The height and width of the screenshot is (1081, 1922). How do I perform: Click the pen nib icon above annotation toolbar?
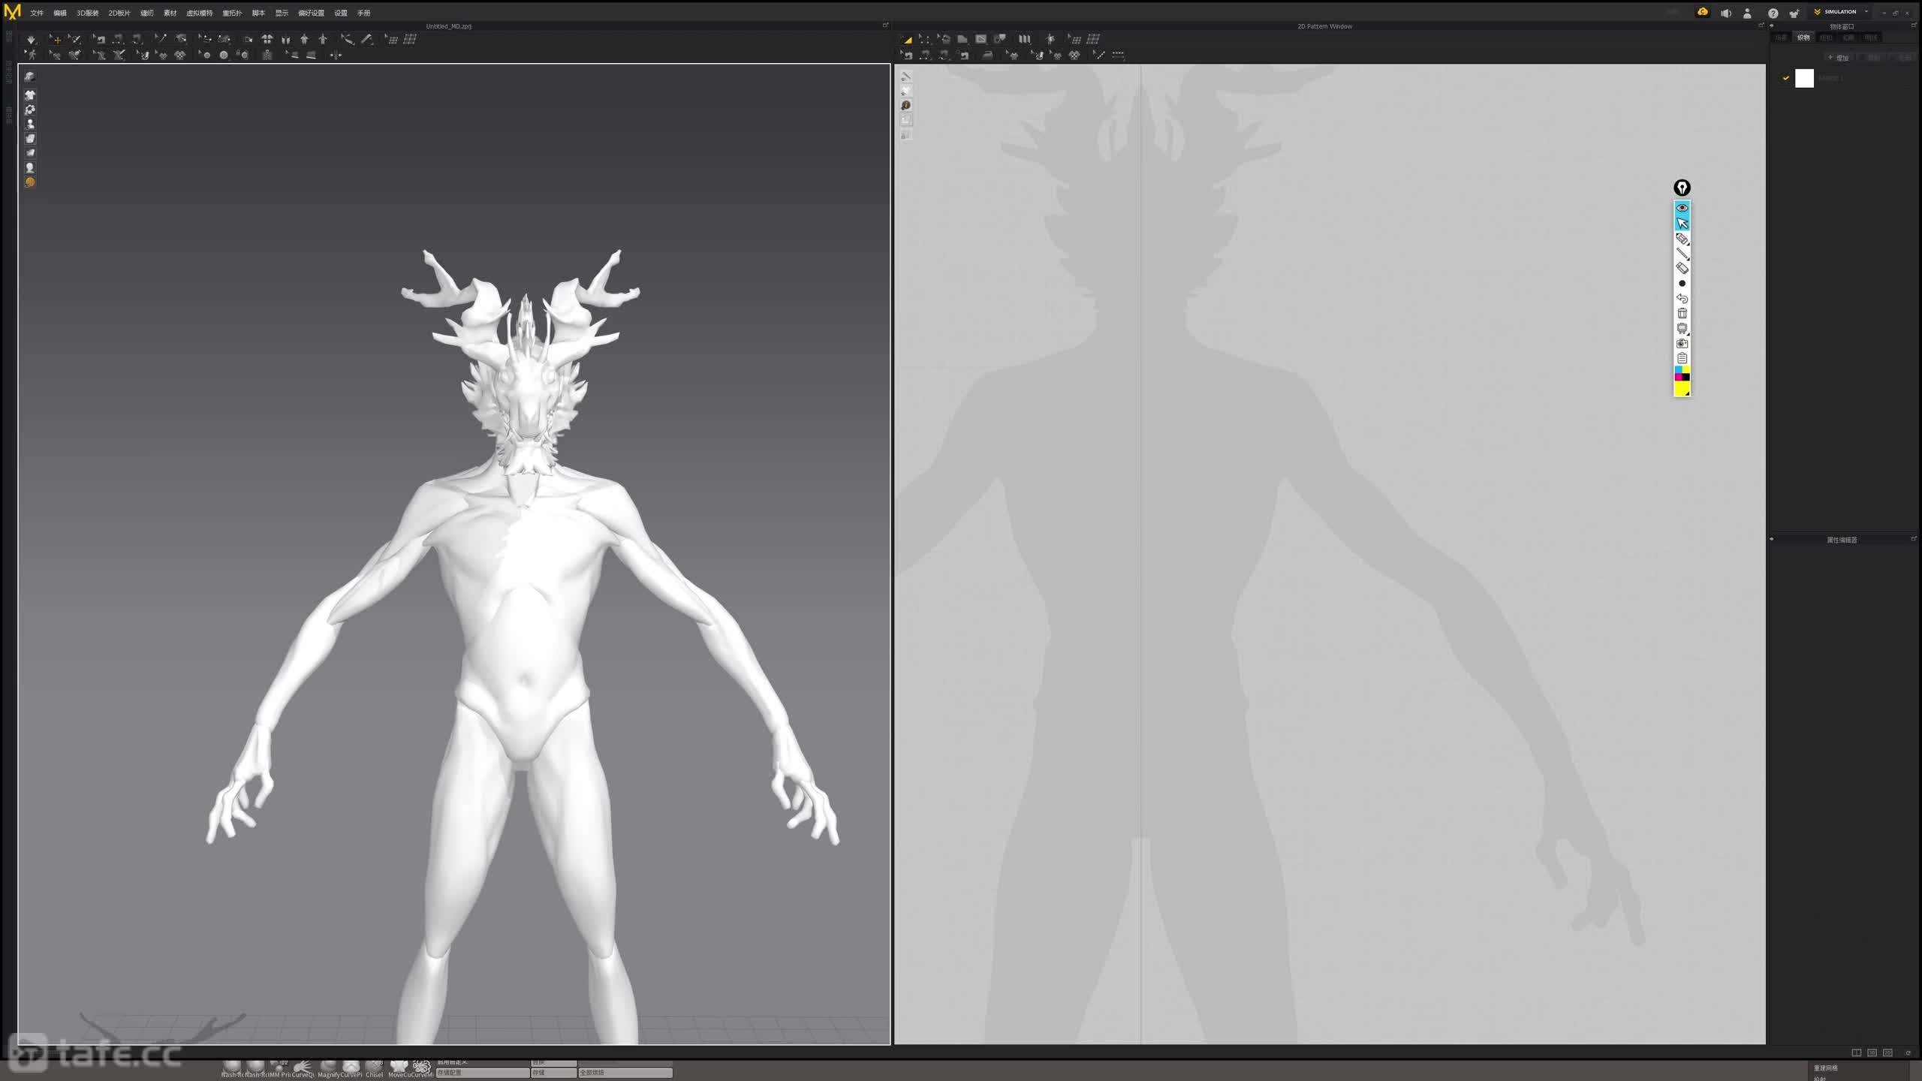[x=1682, y=188]
